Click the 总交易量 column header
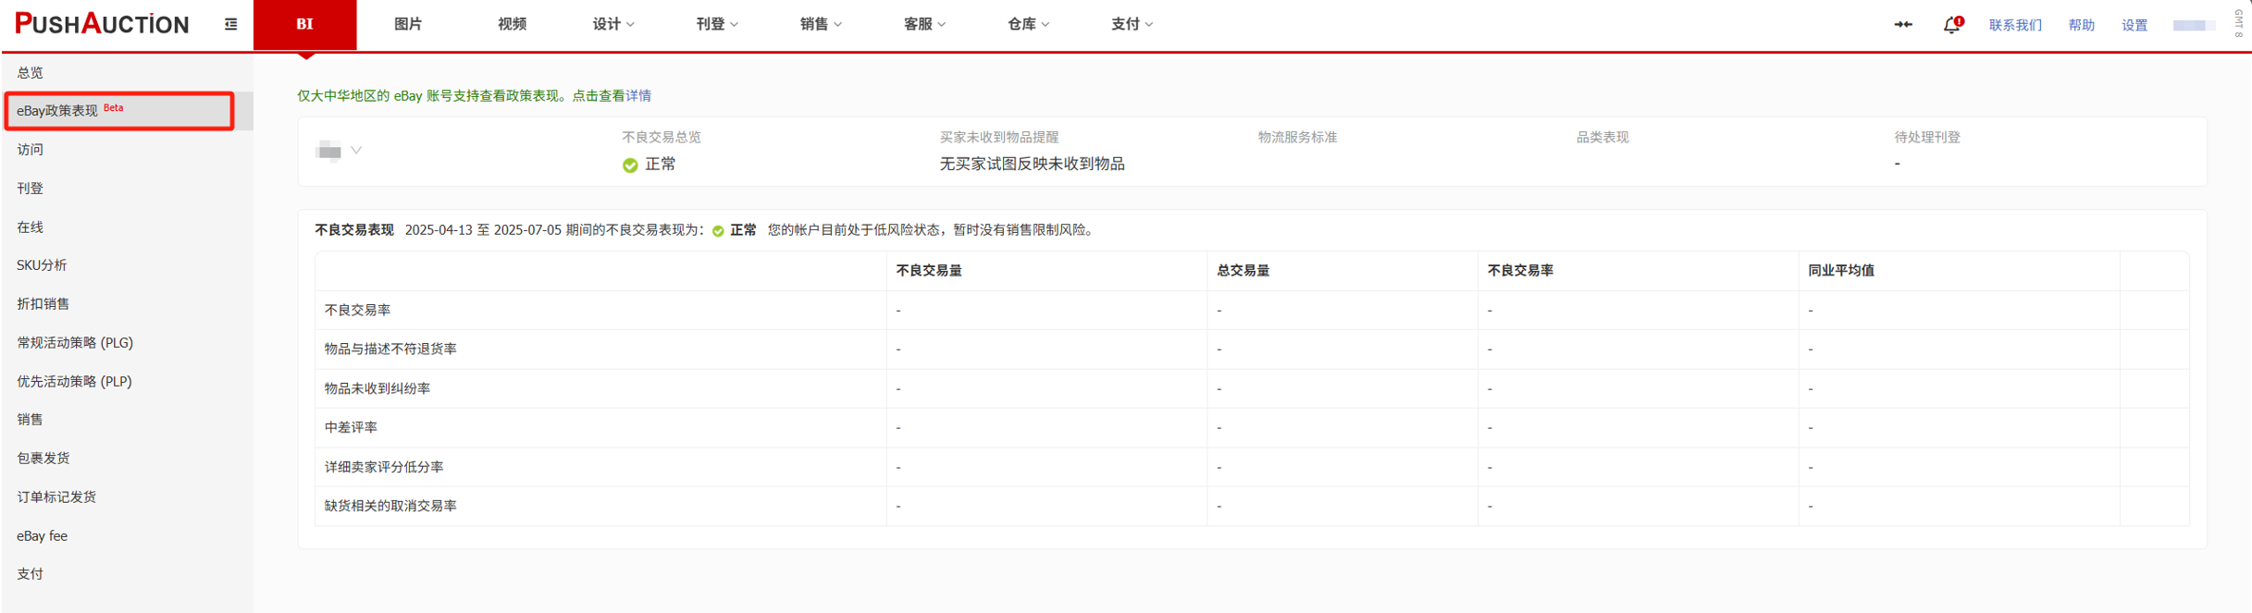The width and height of the screenshot is (2252, 613). click(x=1243, y=270)
